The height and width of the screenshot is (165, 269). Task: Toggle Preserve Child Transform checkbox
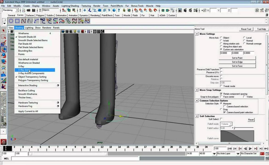point(221,69)
